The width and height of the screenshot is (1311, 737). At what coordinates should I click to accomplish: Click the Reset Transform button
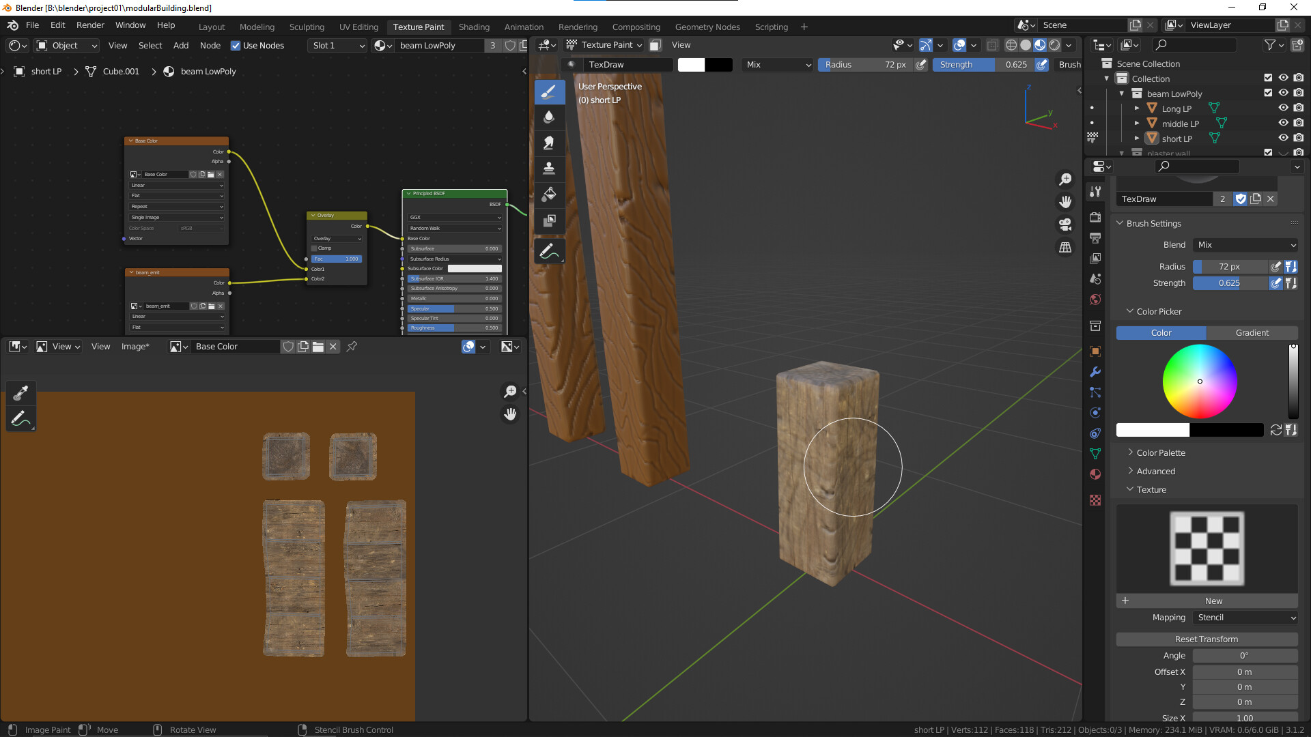tap(1206, 639)
